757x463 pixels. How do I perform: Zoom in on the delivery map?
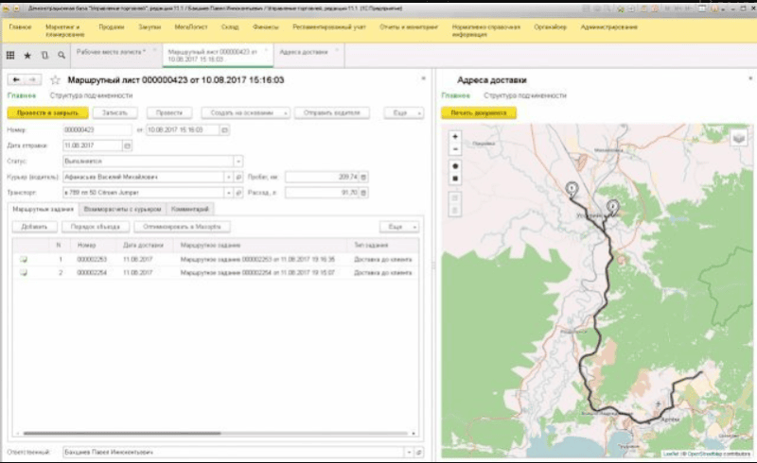point(456,136)
